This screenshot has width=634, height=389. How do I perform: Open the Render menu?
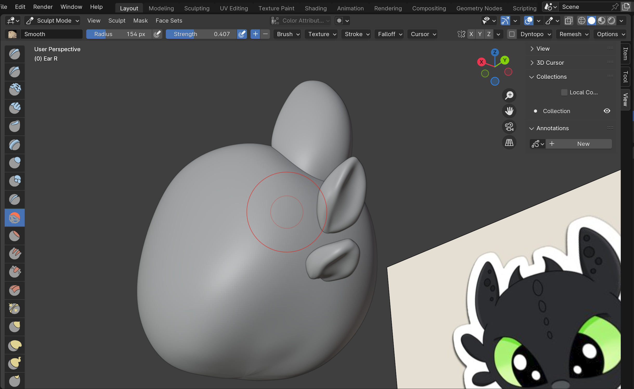[43, 7]
